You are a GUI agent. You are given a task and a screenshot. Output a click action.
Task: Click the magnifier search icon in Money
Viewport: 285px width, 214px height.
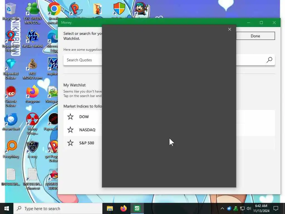click(269, 60)
